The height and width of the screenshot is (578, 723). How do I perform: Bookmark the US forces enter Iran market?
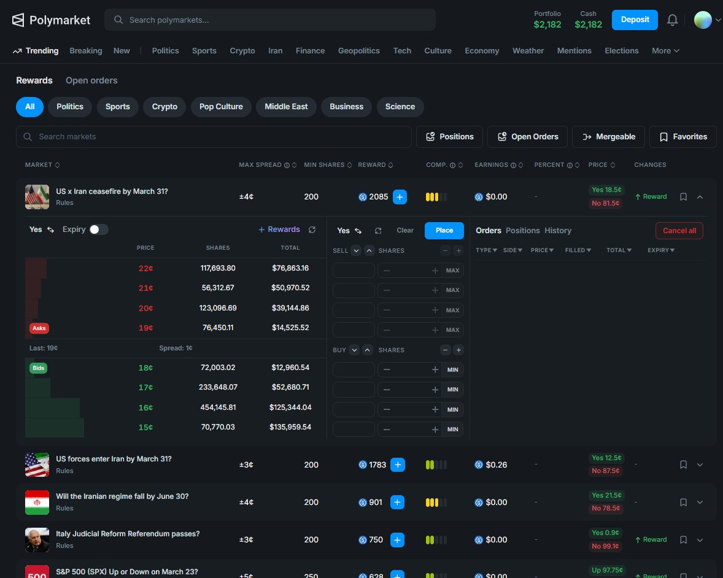(683, 464)
